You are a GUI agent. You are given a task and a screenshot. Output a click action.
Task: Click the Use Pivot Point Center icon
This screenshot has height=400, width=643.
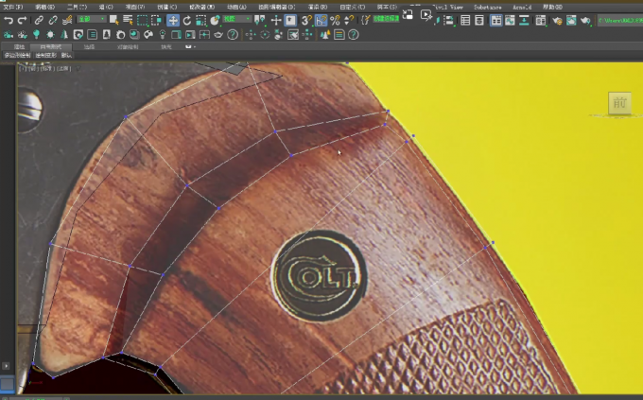coord(260,20)
